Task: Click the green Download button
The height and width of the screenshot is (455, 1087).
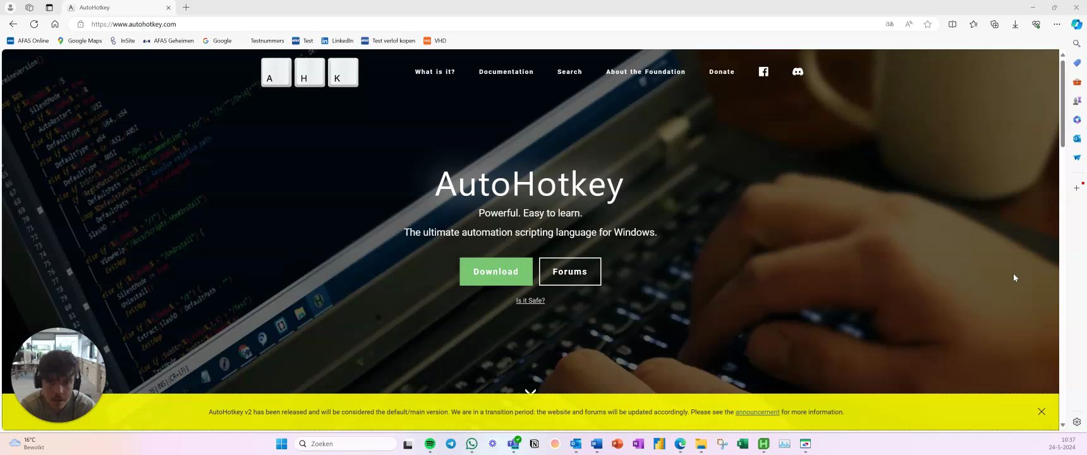Action: tap(496, 272)
